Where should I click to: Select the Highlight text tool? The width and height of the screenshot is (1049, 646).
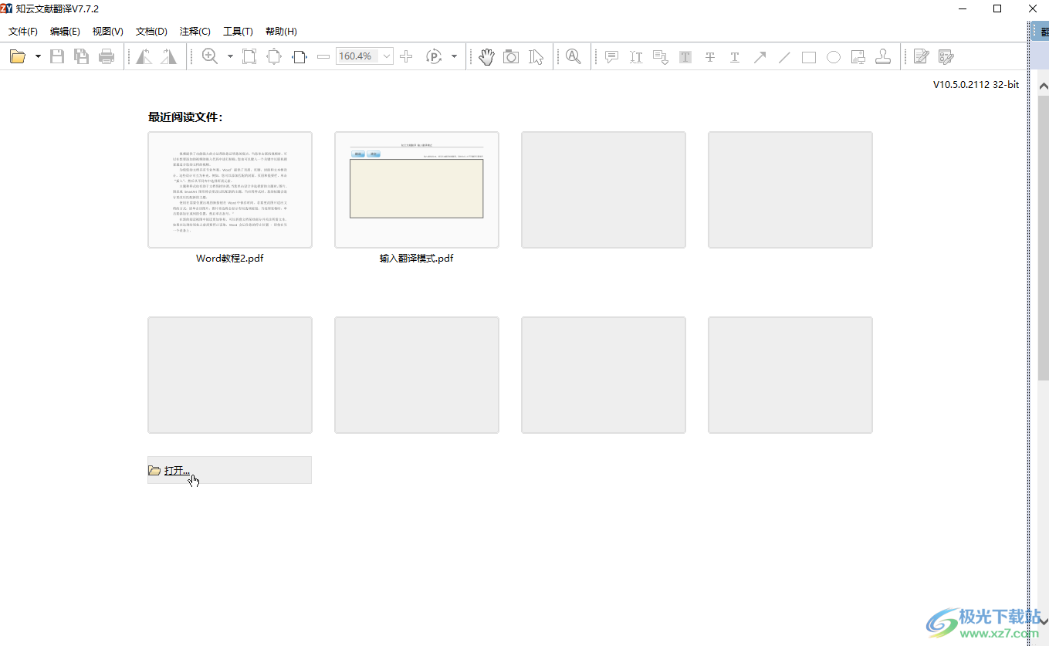tap(685, 57)
